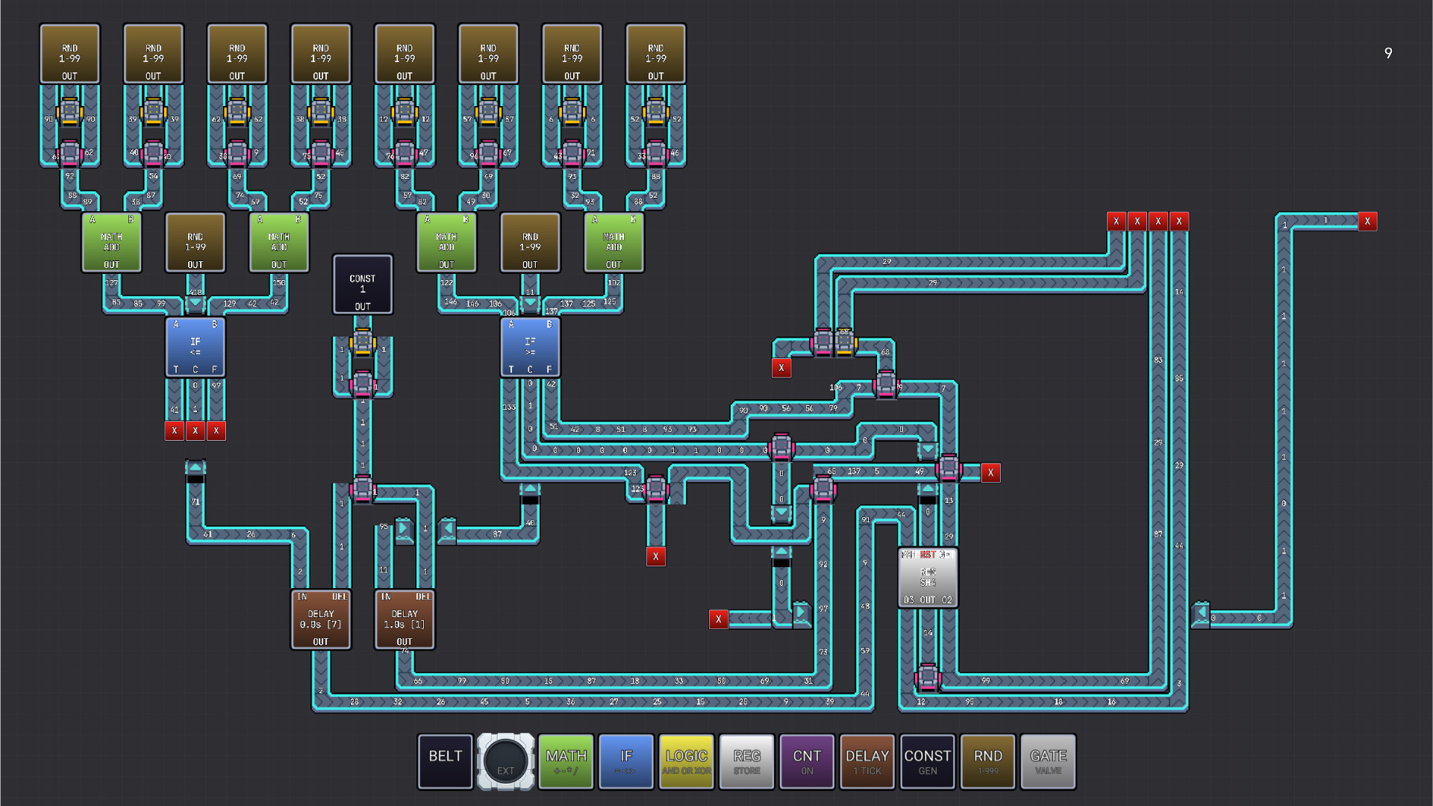
Task: Toggle the PSH input on the REG SH4 node
Action: tap(909, 554)
